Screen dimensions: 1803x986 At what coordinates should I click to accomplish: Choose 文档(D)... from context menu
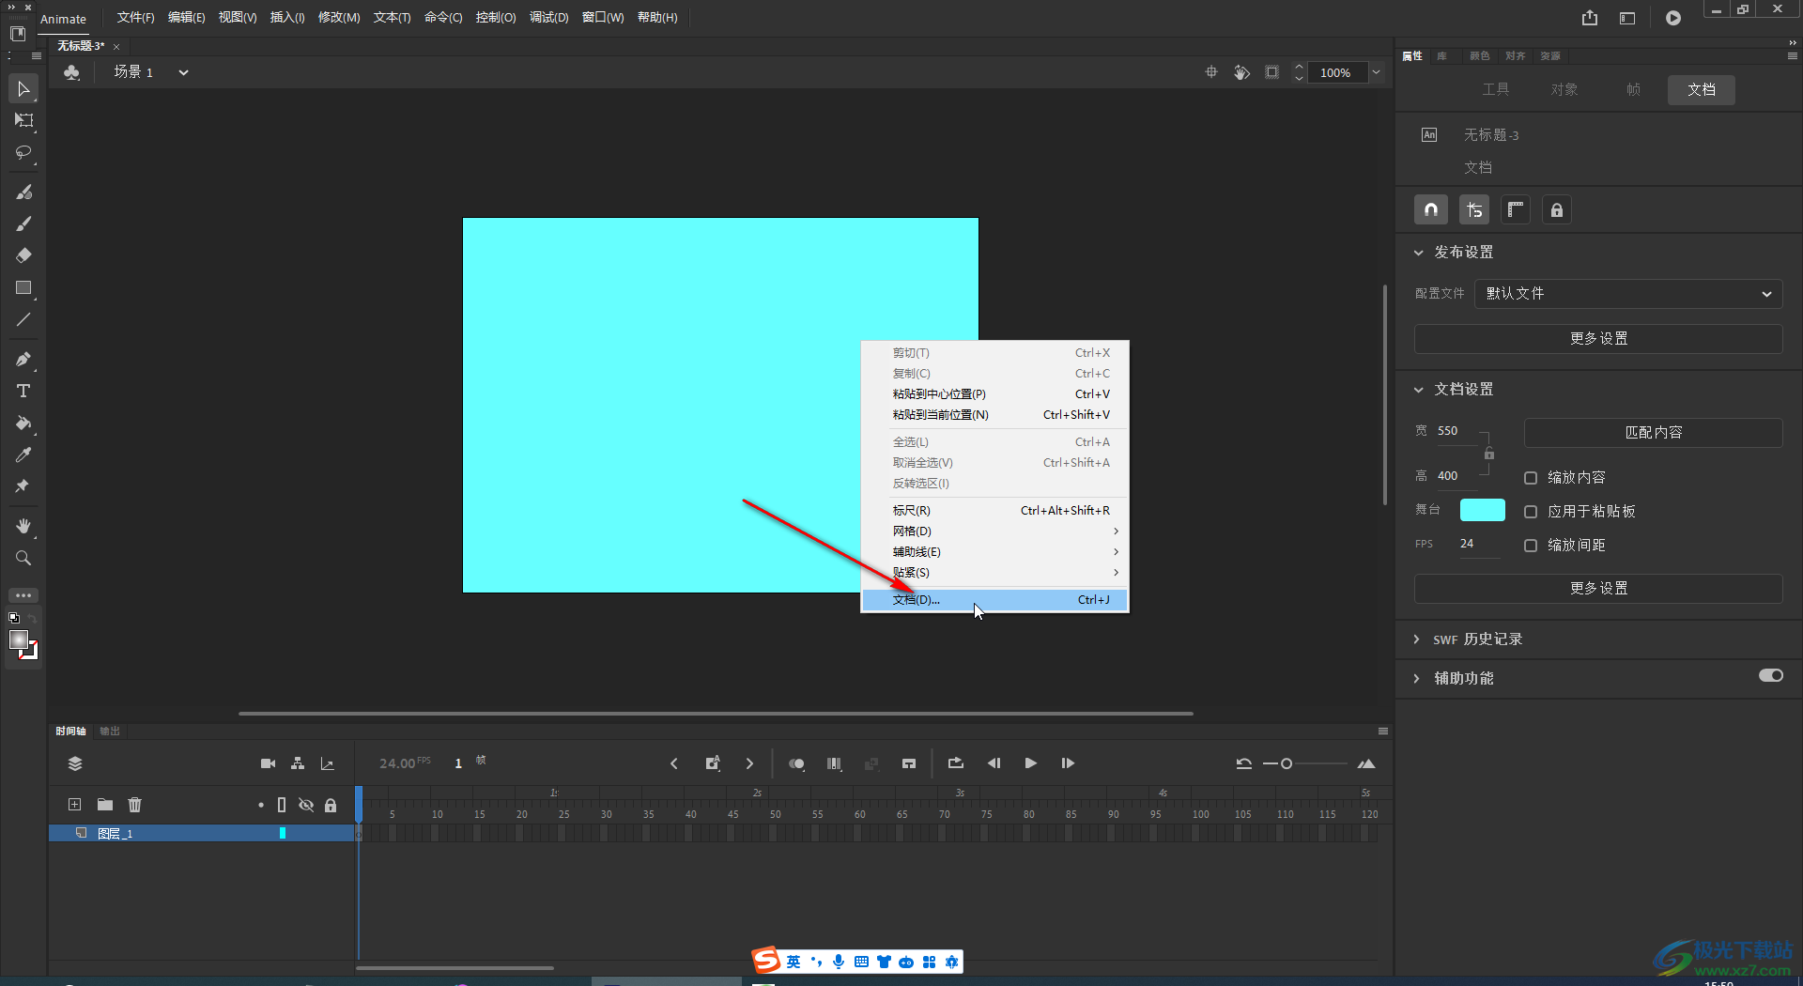point(994,599)
